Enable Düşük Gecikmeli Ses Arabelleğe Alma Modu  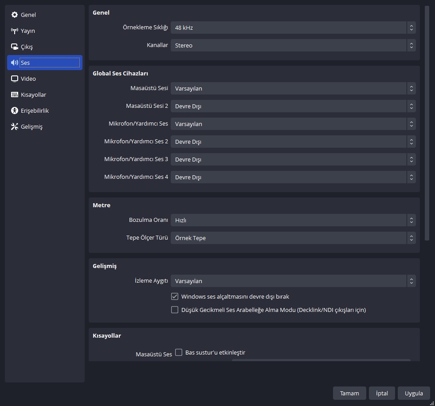pyautogui.click(x=175, y=310)
